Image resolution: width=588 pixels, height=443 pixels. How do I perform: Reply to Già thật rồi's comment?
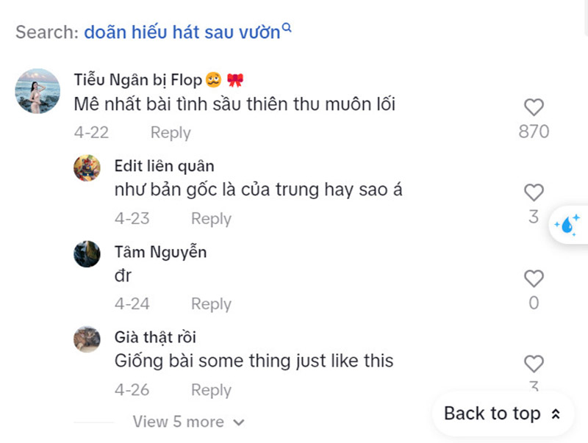[211, 390]
